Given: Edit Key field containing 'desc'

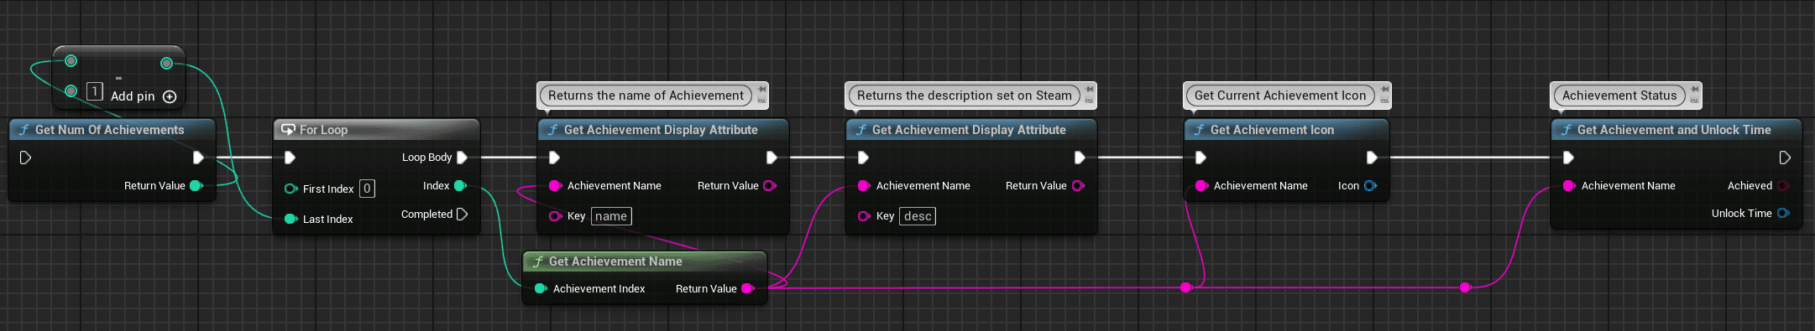Looking at the screenshot, I should click(918, 216).
